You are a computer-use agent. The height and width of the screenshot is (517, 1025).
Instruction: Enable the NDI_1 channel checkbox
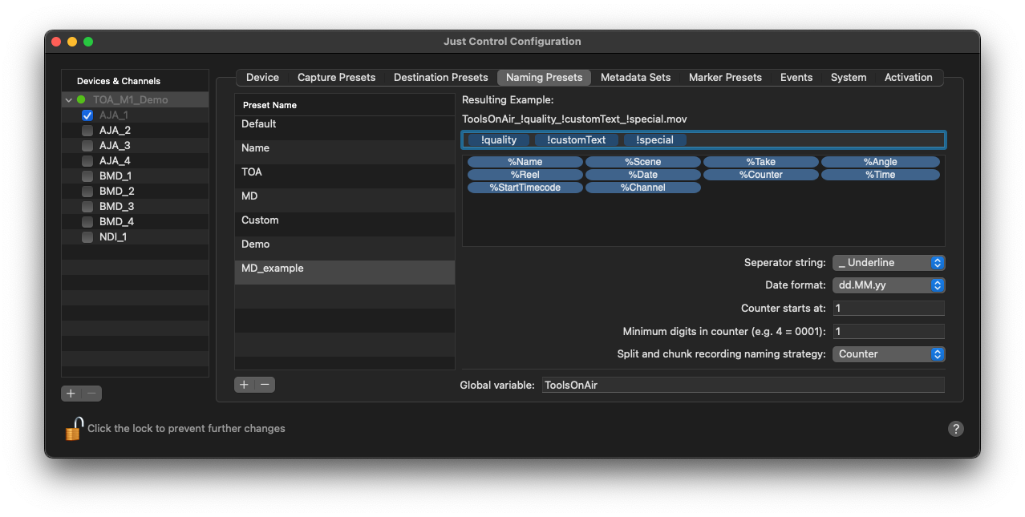point(87,237)
